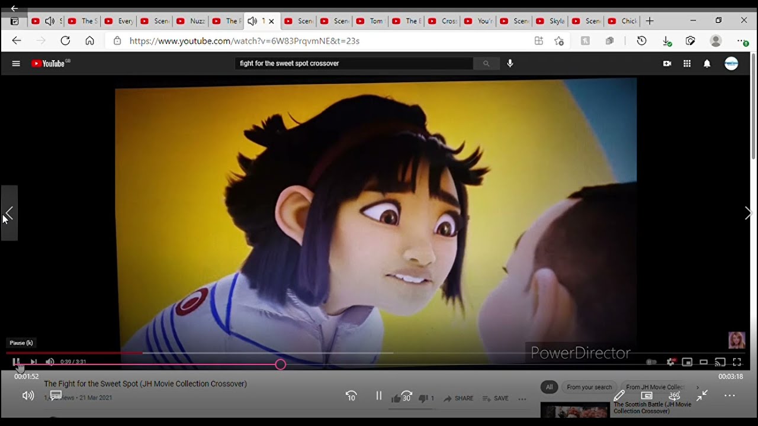Screen dimensions: 758x426
Task: Open the YouTube player settings gear
Action: [671, 362]
